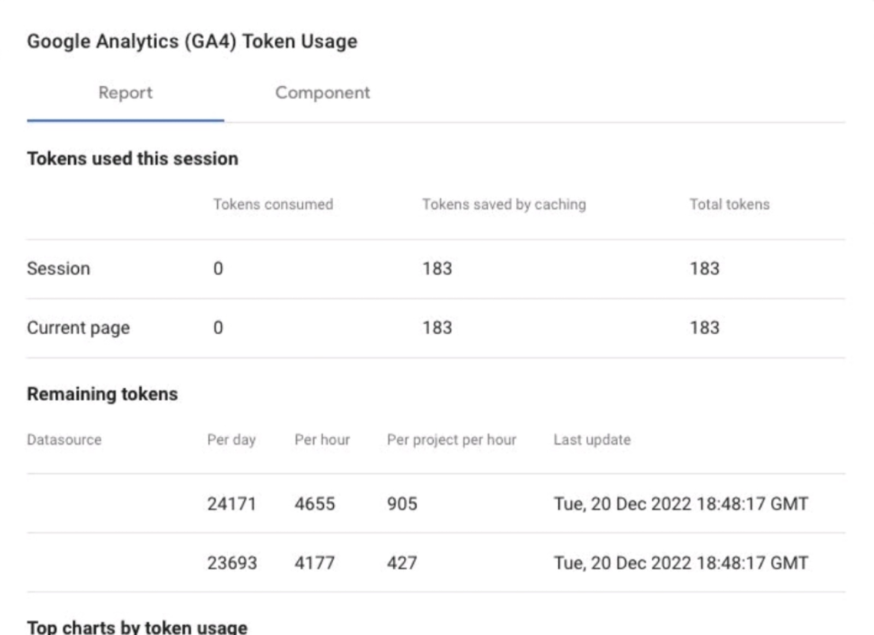
Task: Click the Top charts by token usage heading
Action: click(x=137, y=627)
